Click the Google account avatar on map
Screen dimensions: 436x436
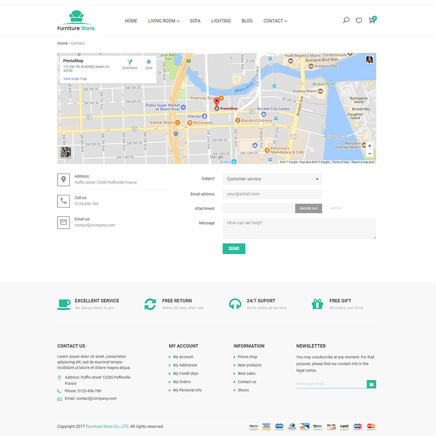[369, 59]
